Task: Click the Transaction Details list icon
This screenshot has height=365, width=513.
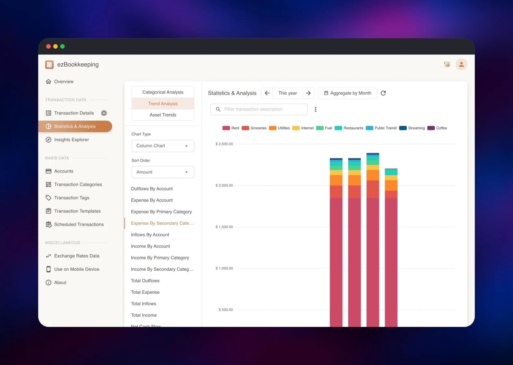Action: pos(48,113)
